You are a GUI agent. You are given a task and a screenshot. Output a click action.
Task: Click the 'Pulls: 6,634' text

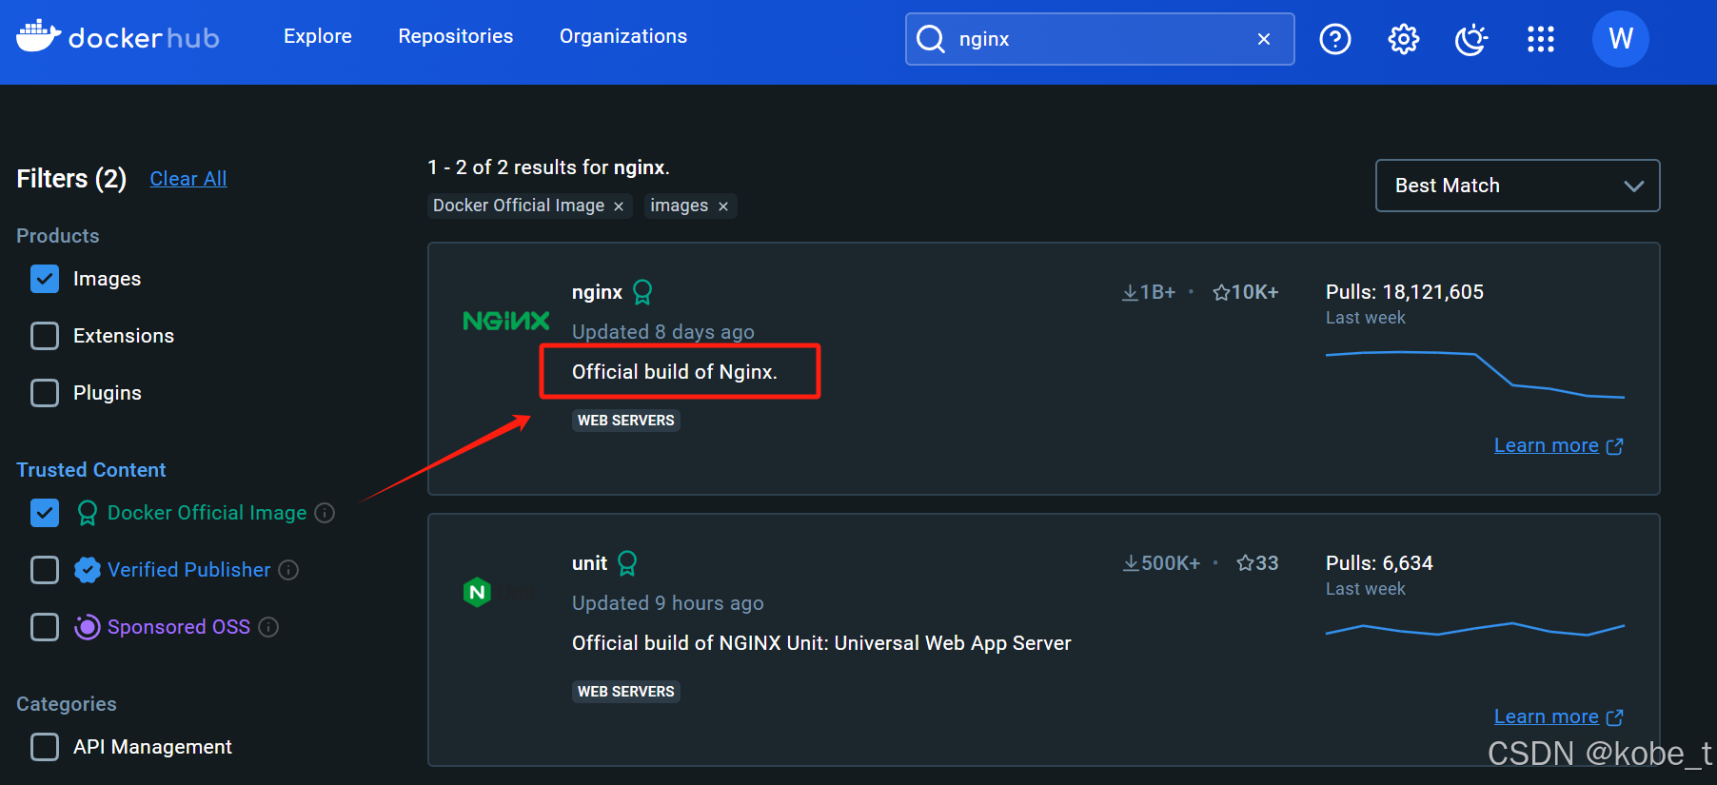pyautogui.click(x=1379, y=563)
